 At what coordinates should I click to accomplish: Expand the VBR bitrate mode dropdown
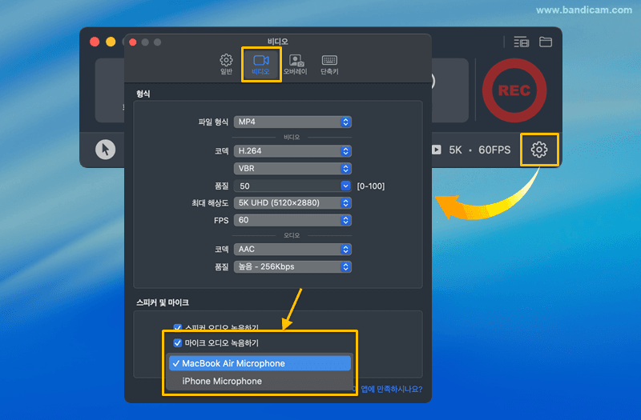click(292, 168)
